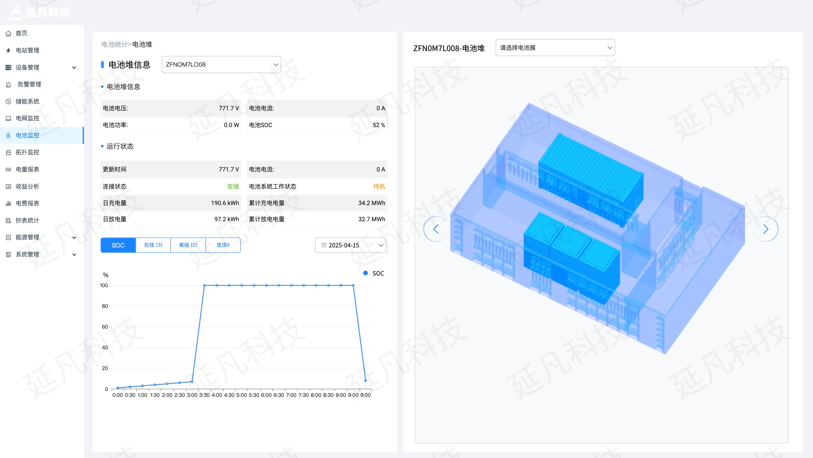Click the monitor icon for 电网监控
This screenshot has height=458, width=813.
pos(8,118)
